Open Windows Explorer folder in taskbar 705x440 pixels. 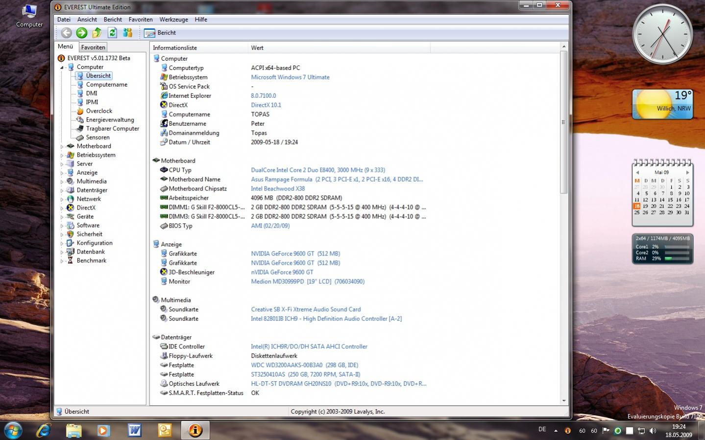[x=74, y=430]
